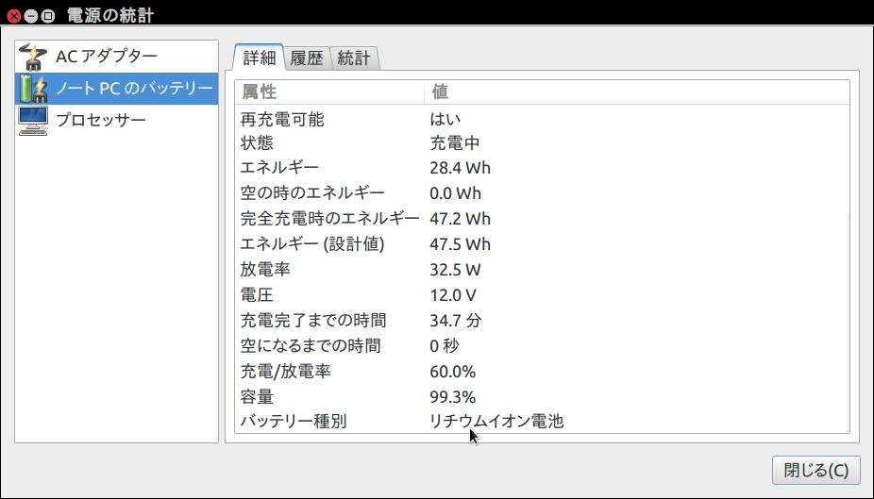Viewport: 874px width, 499px height.
Task: Click the laptop battery icon
Action: click(x=33, y=89)
